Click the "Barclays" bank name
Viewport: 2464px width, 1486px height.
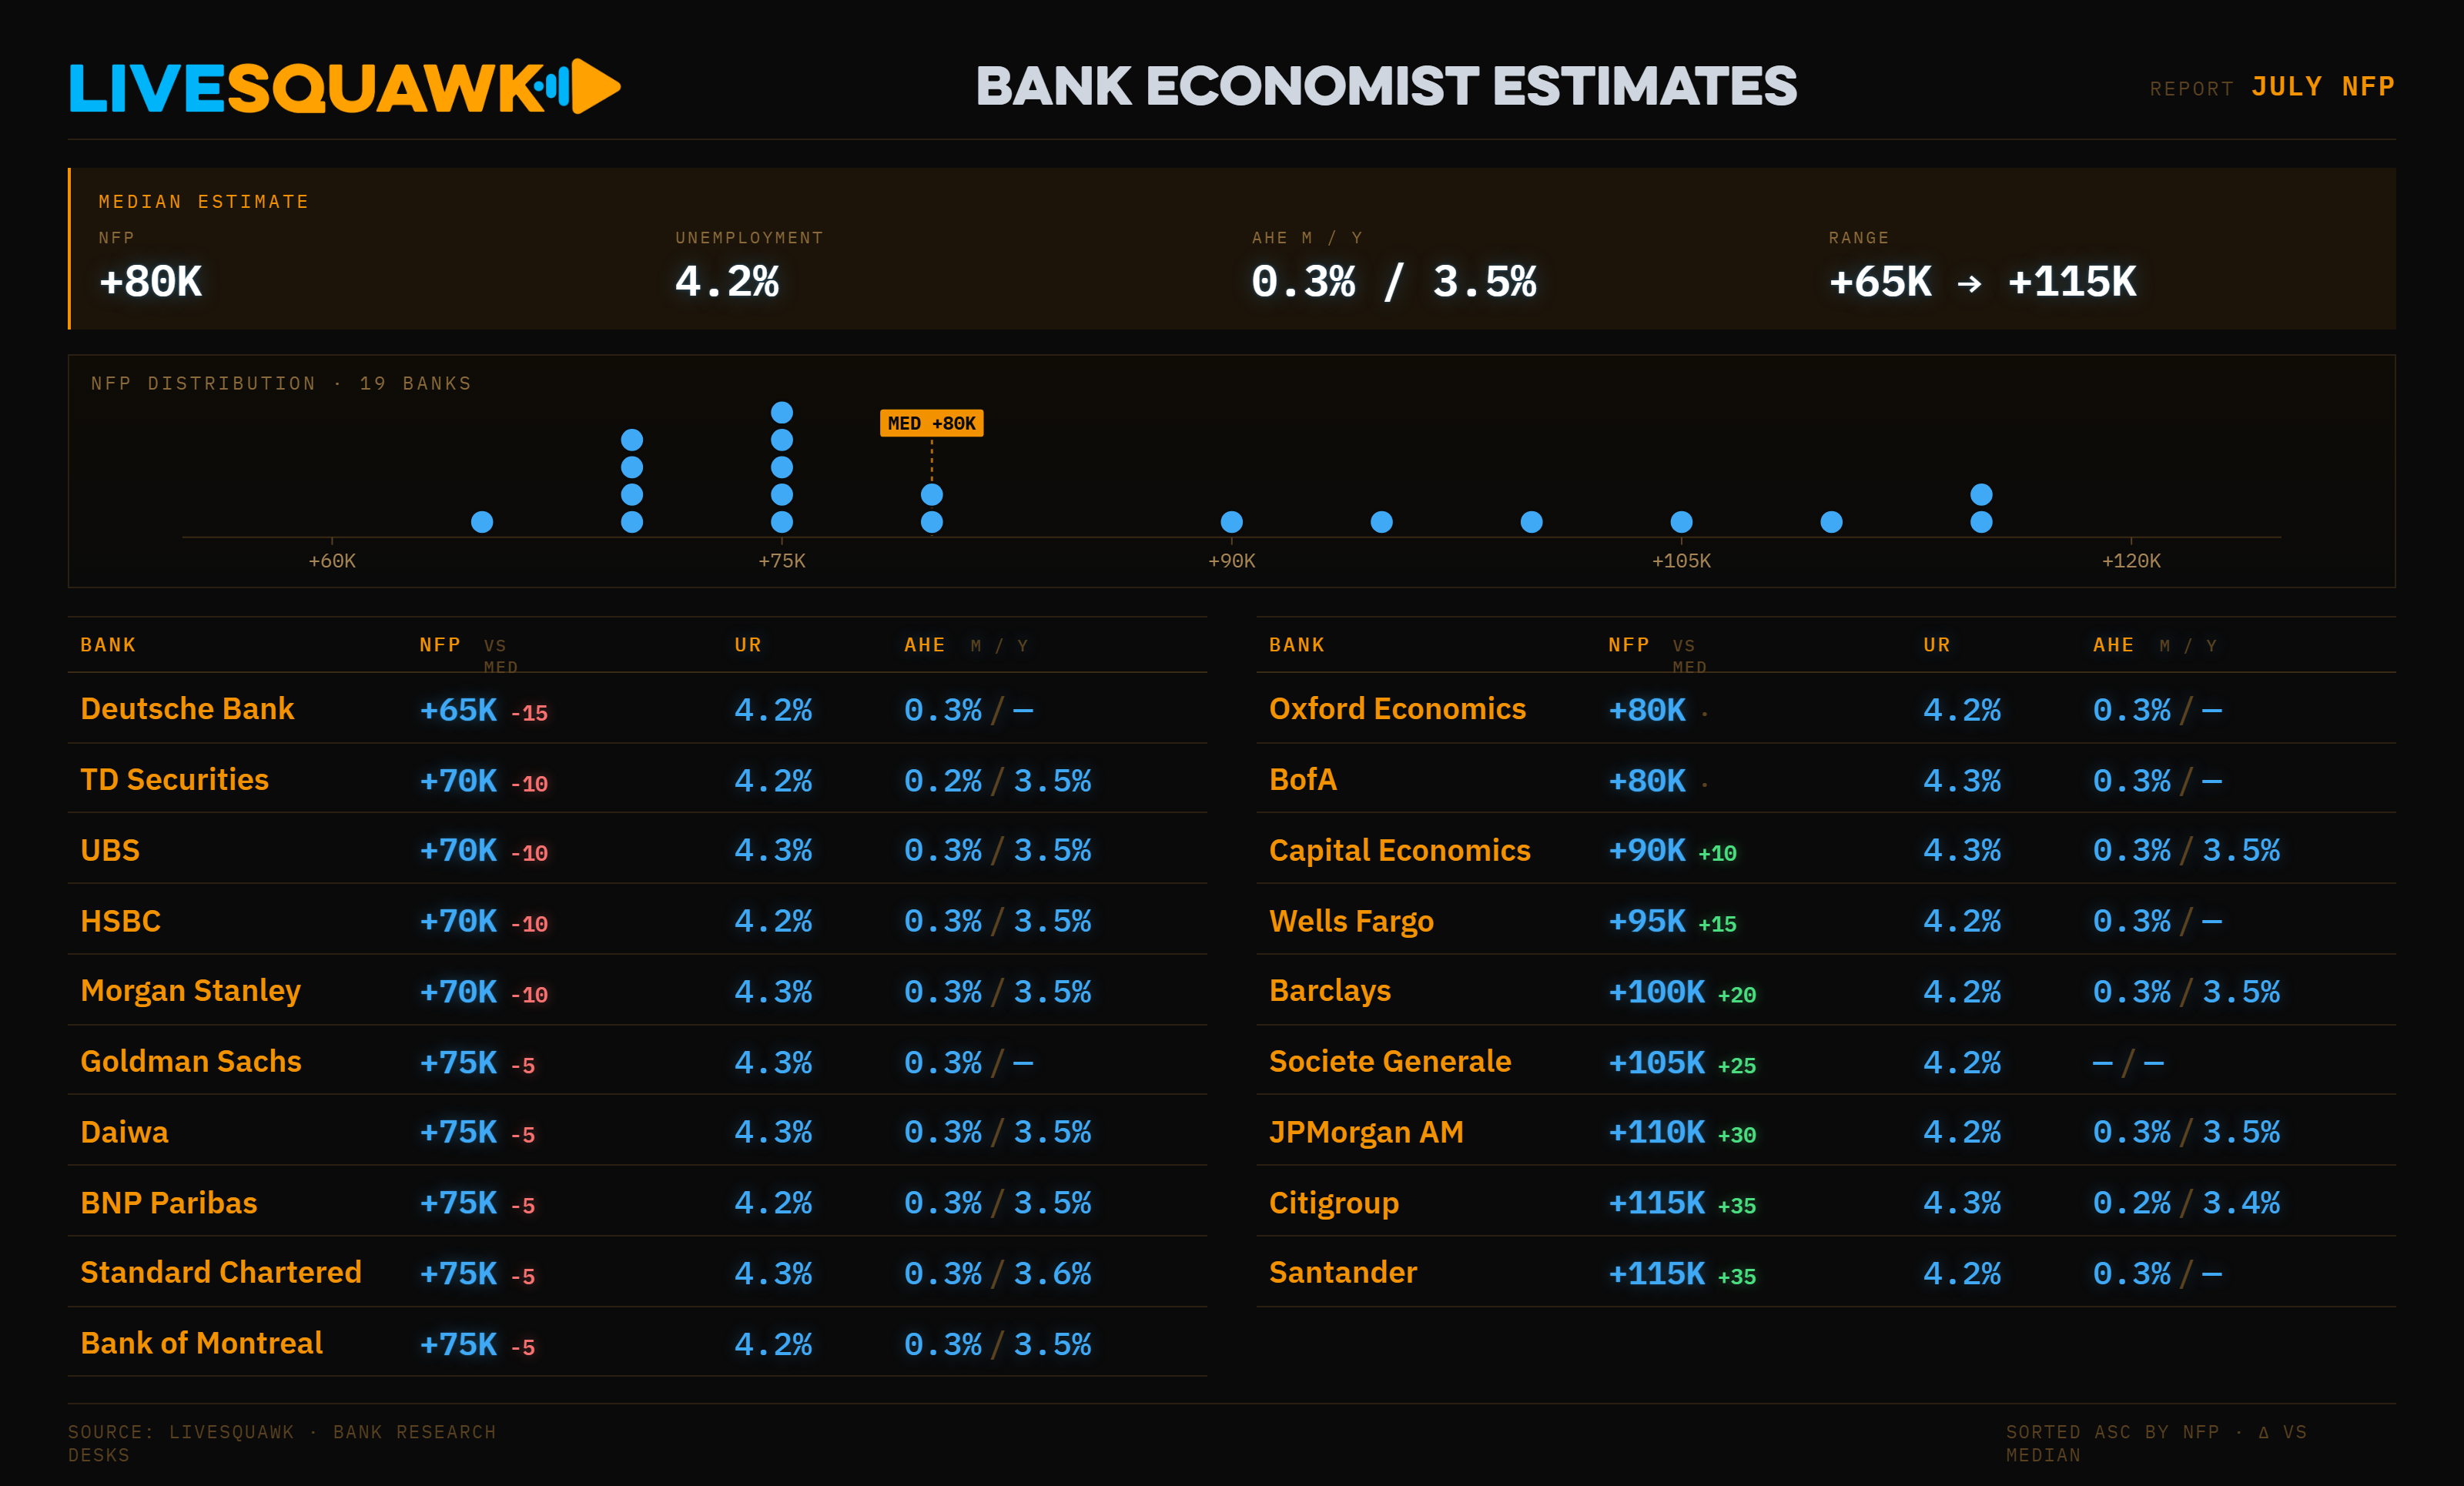(x=1330, y=991)
